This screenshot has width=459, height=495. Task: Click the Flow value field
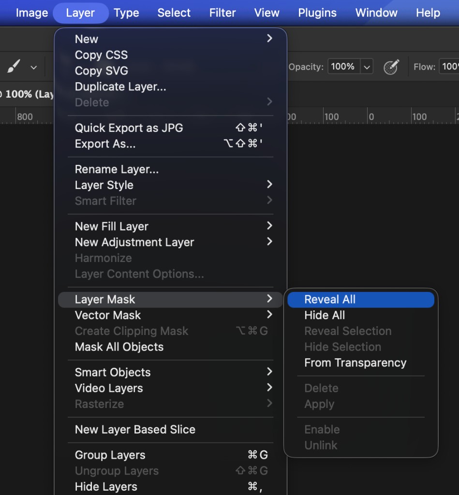(x=449, y=67)
